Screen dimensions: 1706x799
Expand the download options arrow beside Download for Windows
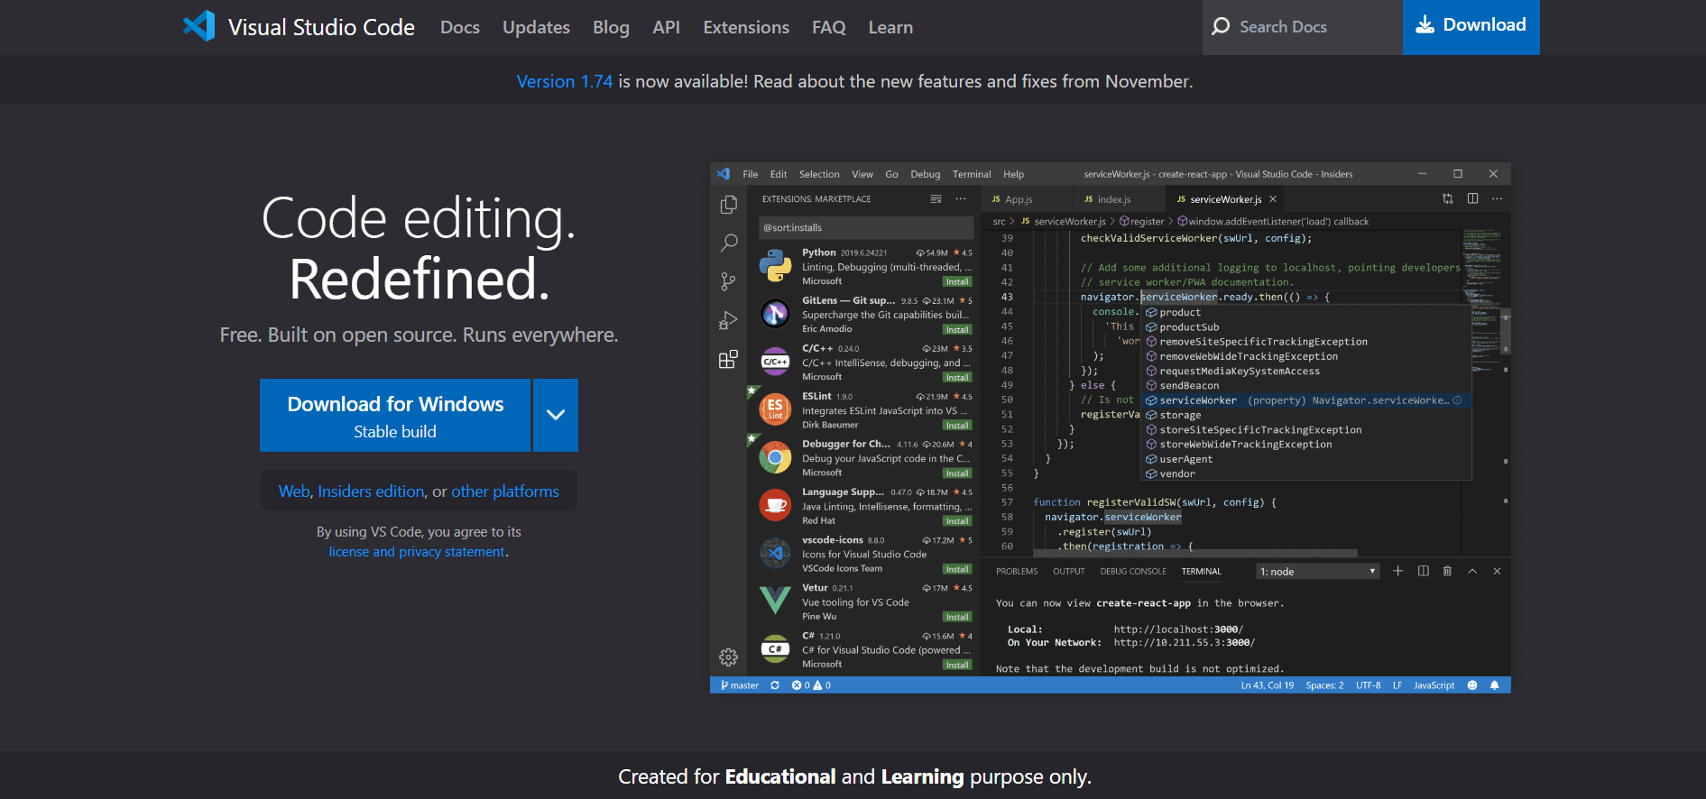(x=556, y=415)
